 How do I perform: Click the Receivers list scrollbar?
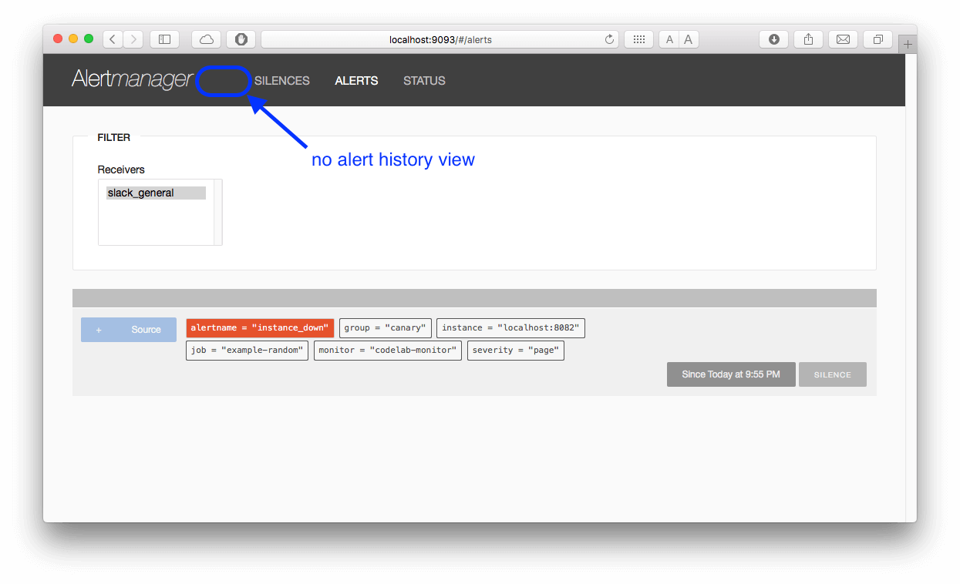[x=218, y=213]
